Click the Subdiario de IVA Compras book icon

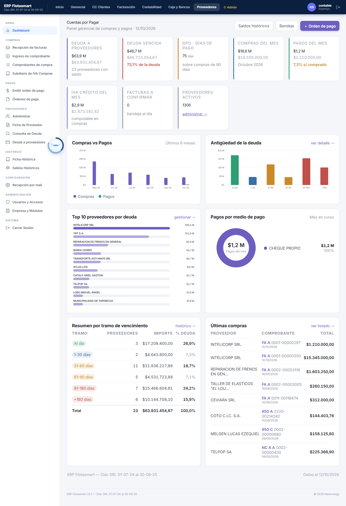pos(8,74)
